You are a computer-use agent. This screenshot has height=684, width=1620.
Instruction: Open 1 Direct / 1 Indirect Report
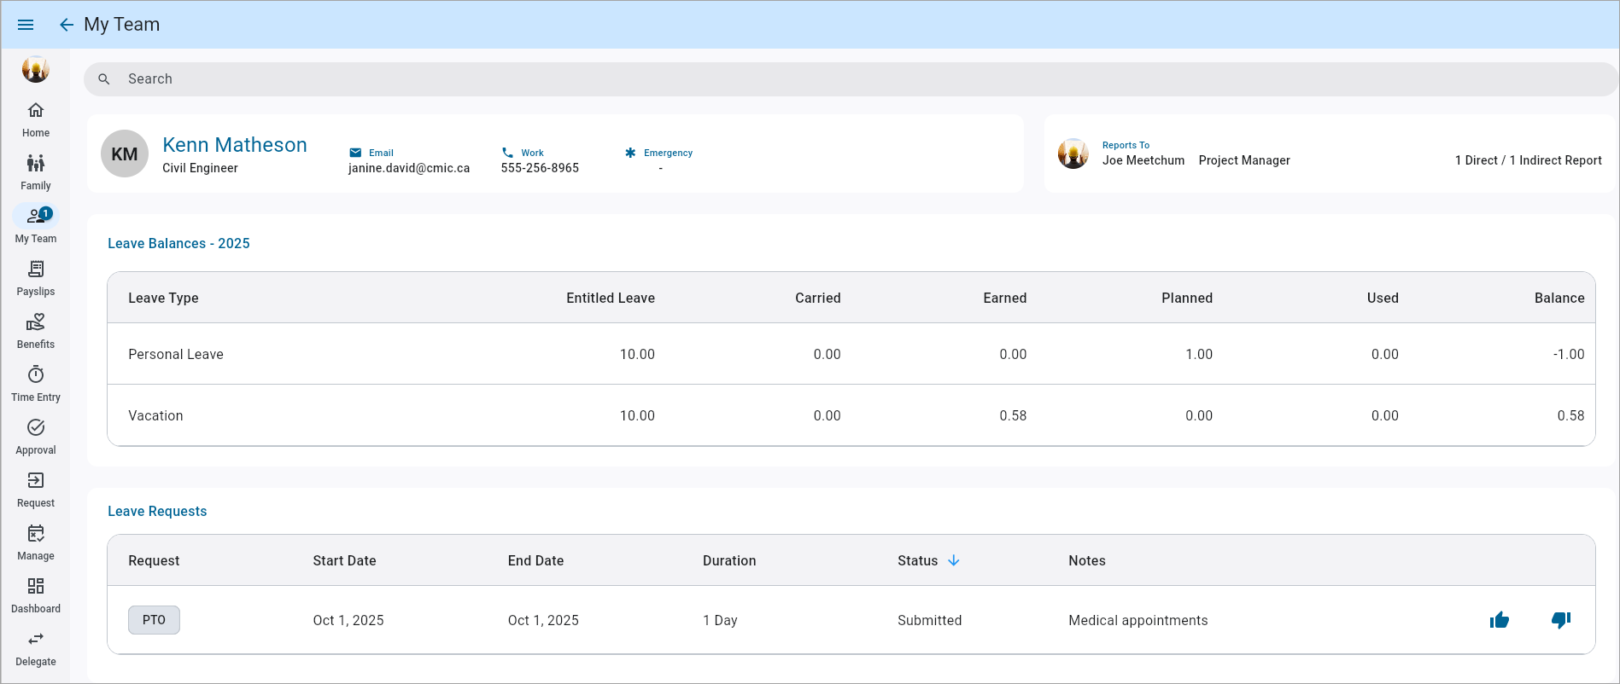tap(1528, 160)
